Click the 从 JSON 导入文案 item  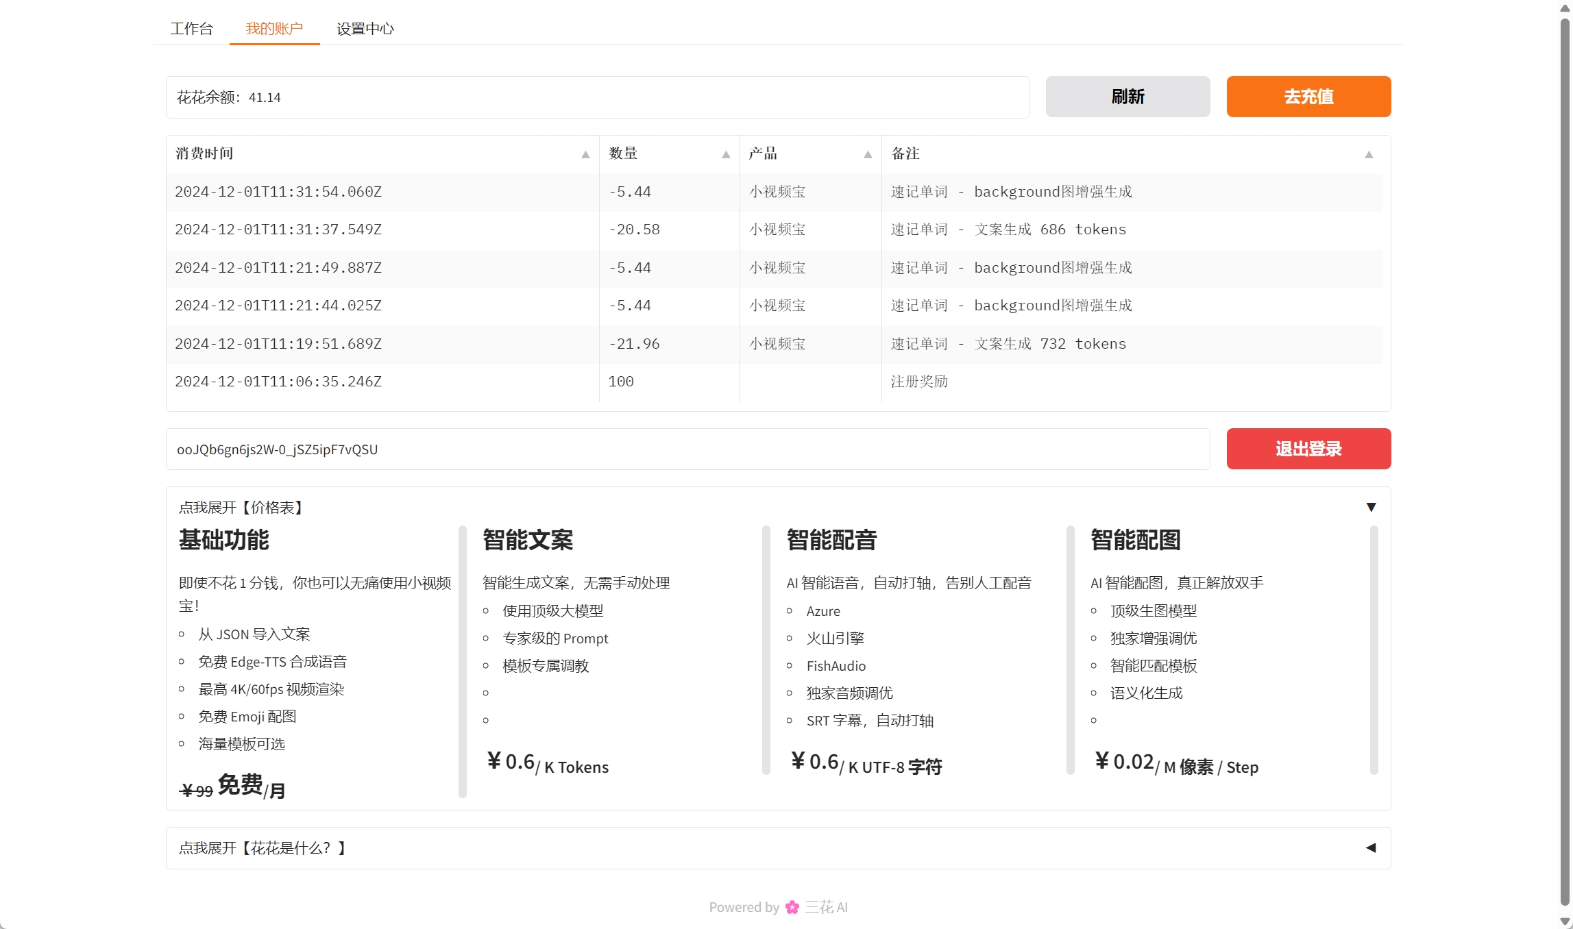tap(254, 634)
